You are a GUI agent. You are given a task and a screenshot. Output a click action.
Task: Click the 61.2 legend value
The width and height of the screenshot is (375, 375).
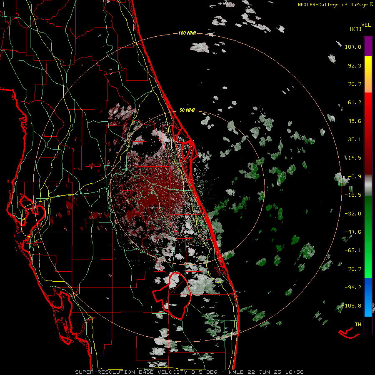pyautogui.click(x=355, y=102)
